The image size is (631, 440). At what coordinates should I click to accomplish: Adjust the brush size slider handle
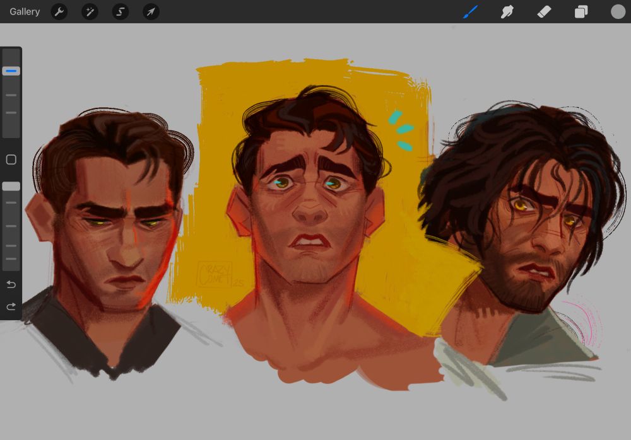point(11,71)
